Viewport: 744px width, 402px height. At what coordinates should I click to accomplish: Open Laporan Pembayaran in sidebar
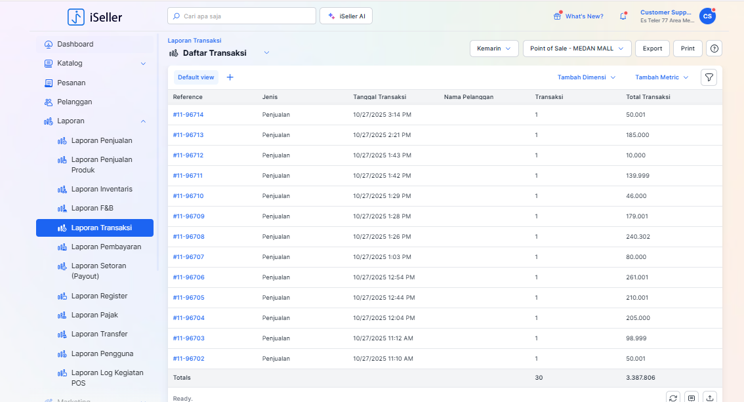coord(106,247)
